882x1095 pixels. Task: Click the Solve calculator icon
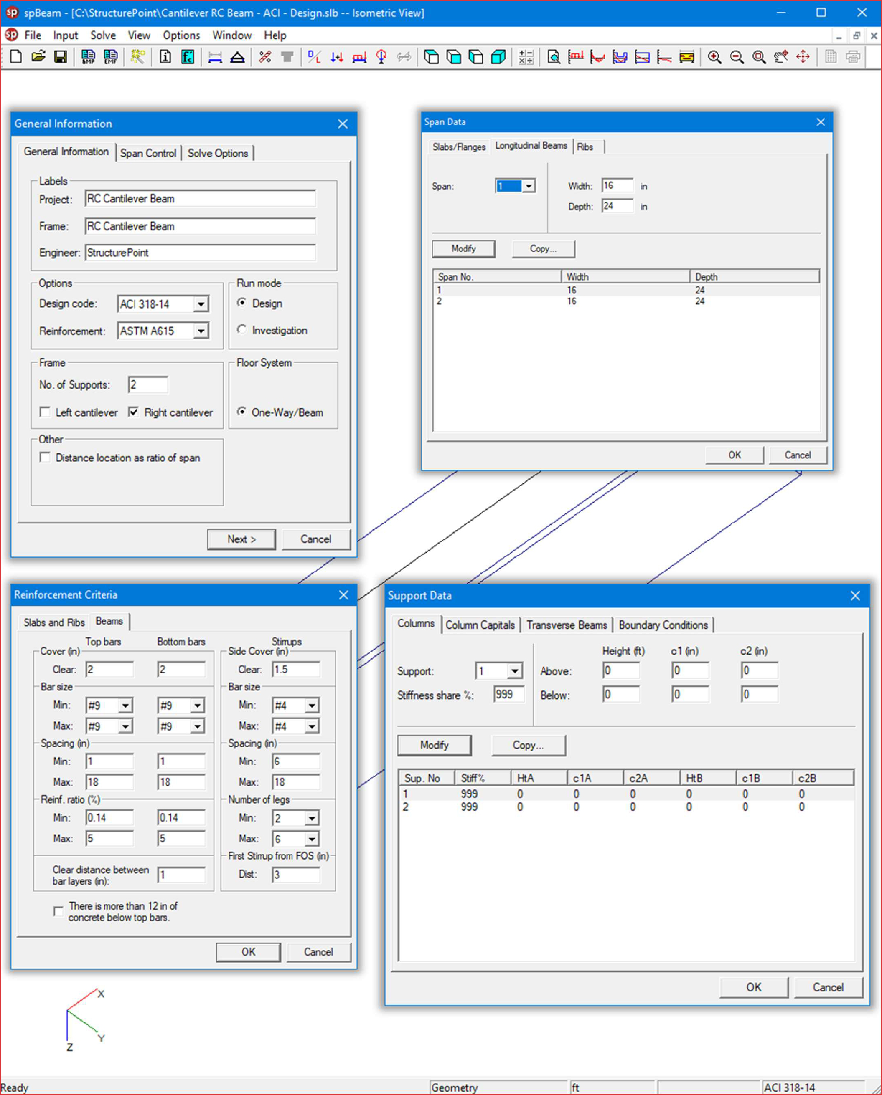click(526, 56)
